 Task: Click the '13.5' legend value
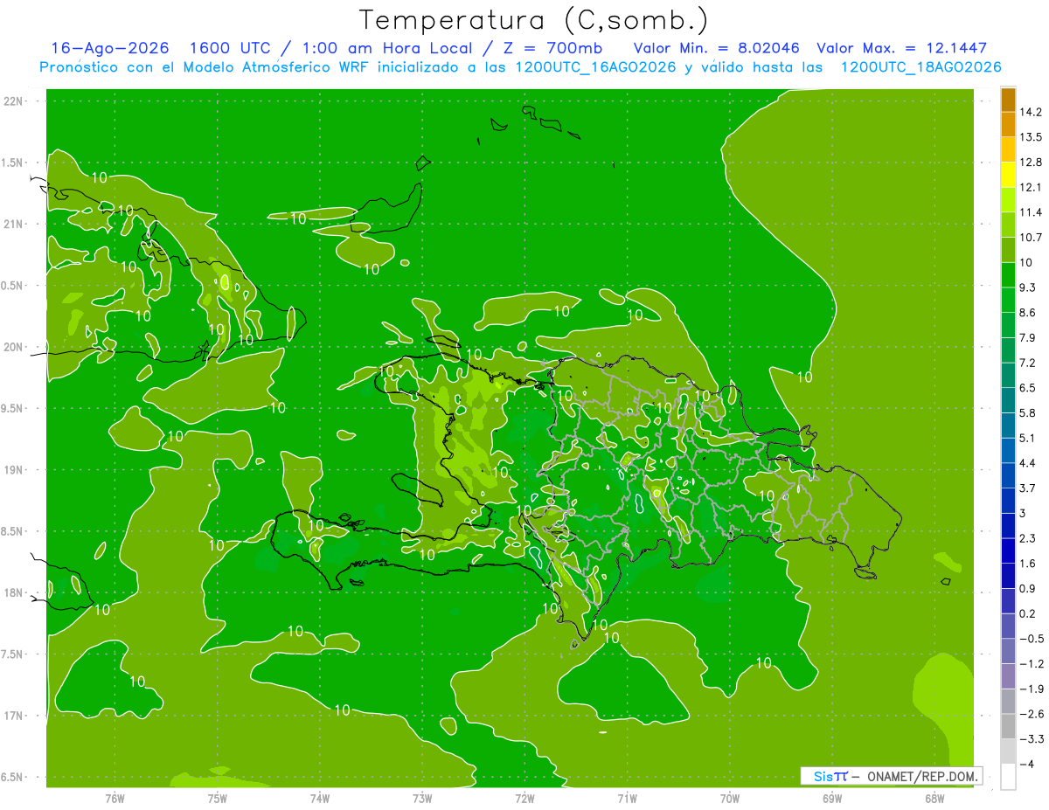tap(1032, 137)
